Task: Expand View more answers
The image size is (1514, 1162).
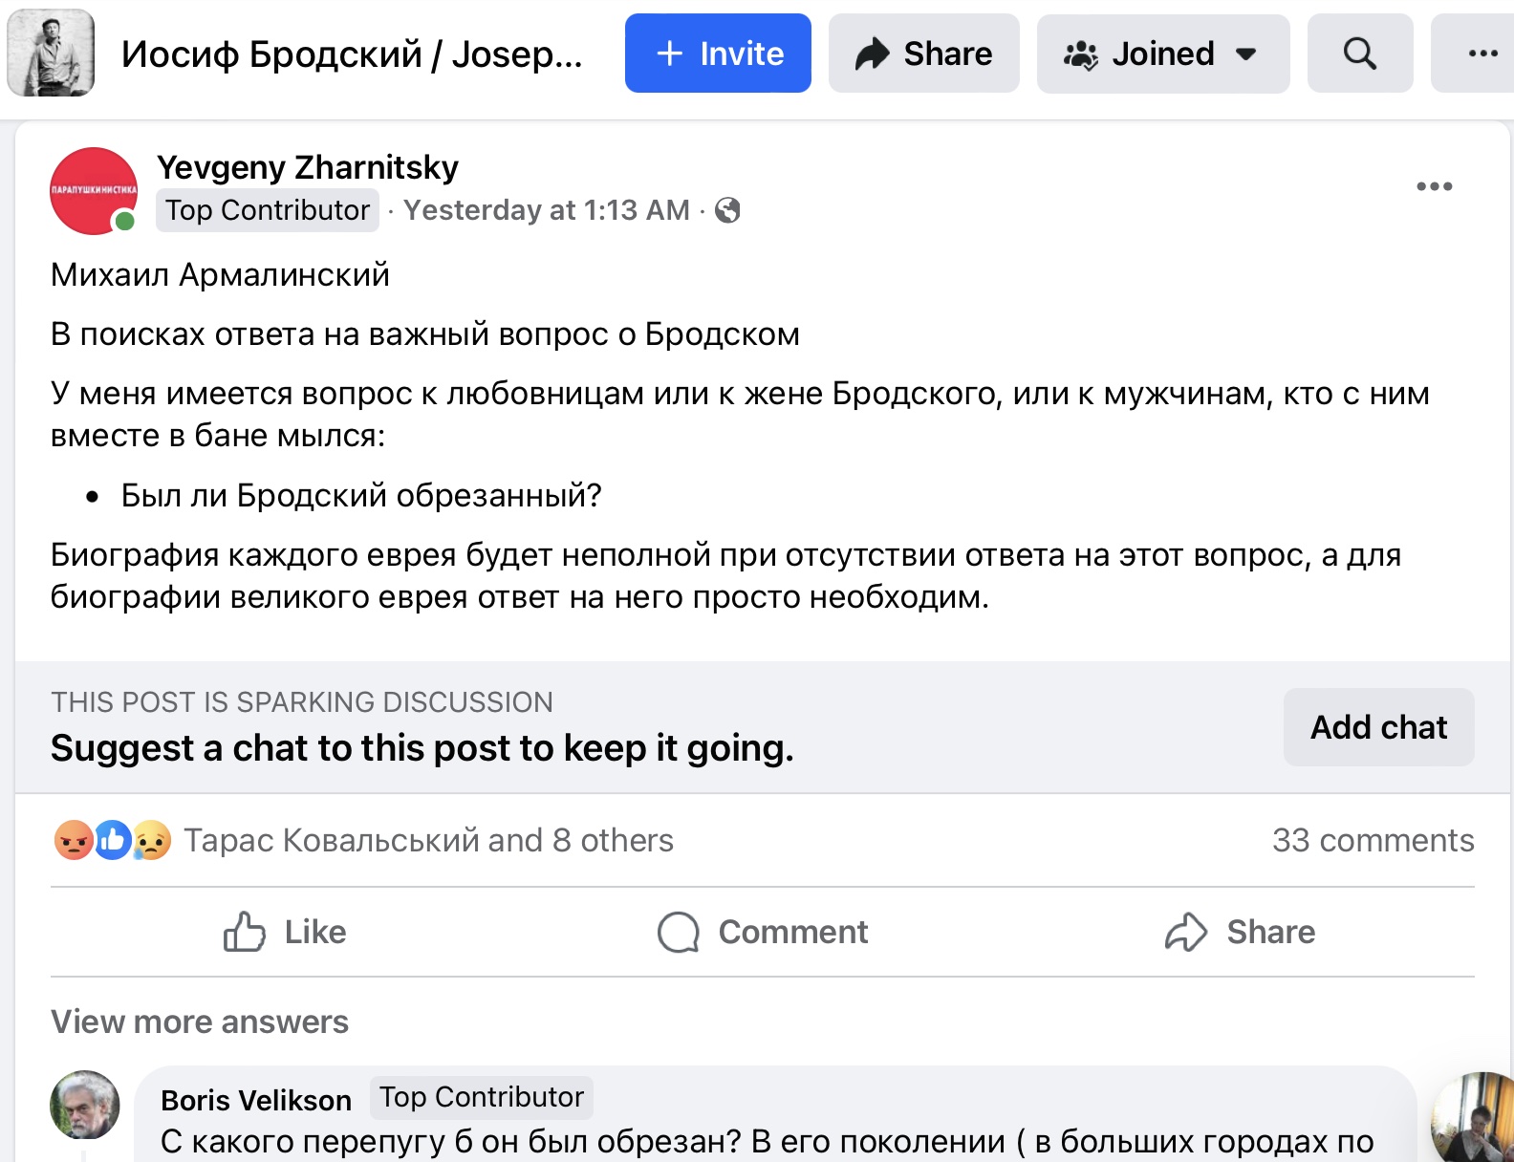Action: tap(200, 1022)
